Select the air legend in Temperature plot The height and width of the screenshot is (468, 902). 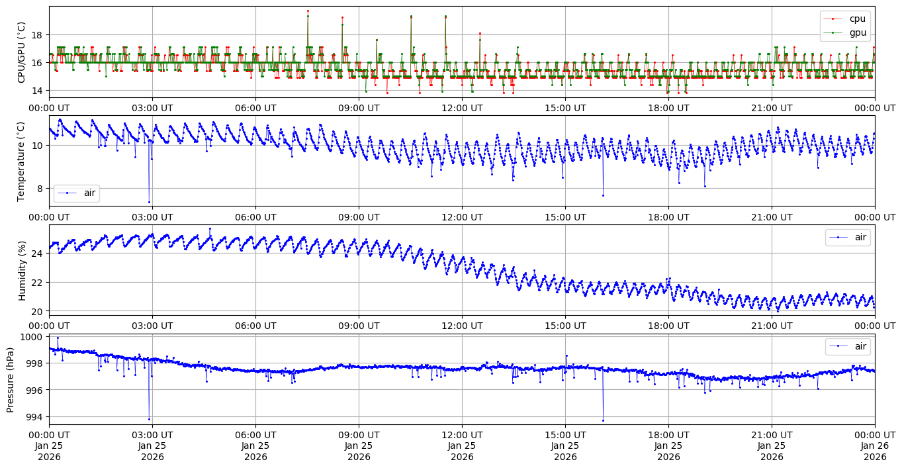point(68,192)
